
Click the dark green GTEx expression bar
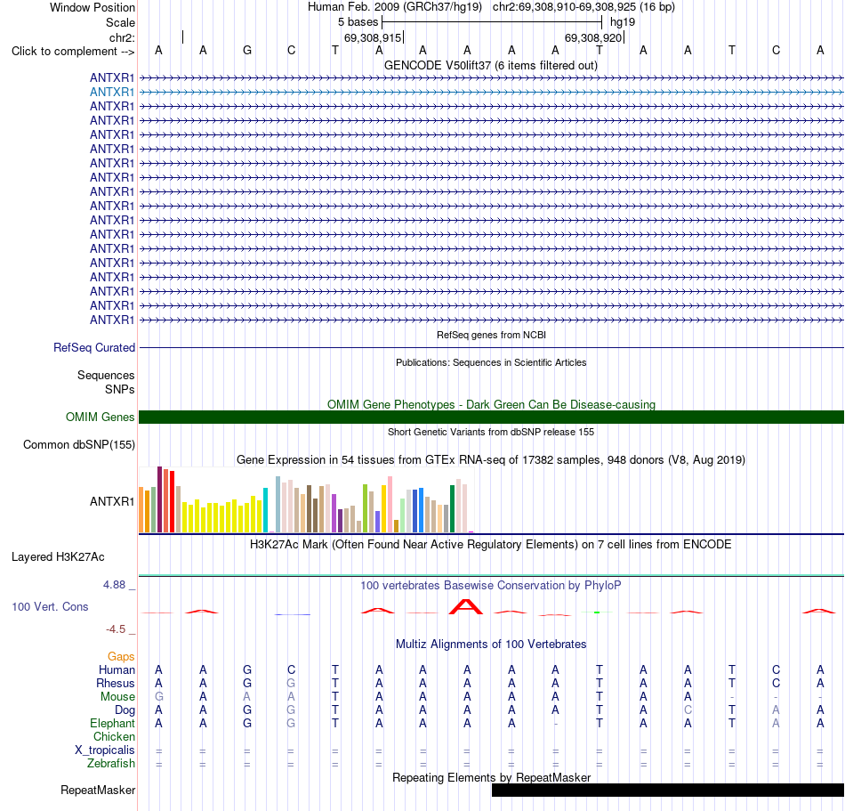[x=452, y=509]
